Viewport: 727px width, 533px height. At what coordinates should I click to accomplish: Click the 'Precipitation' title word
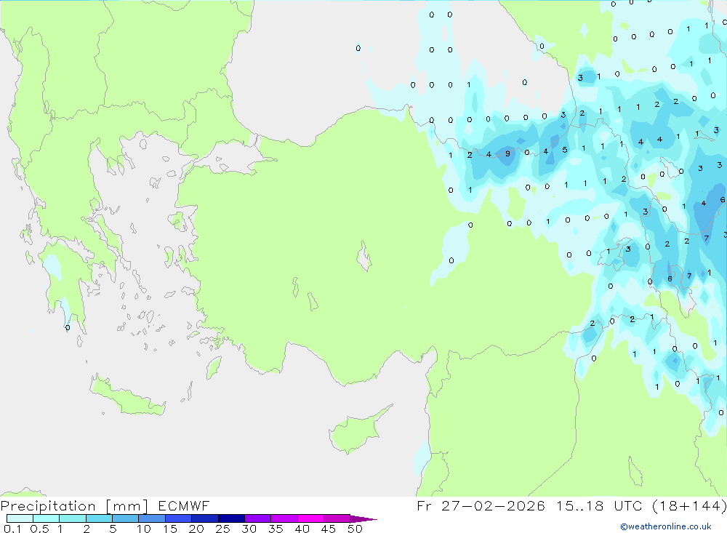48,506
